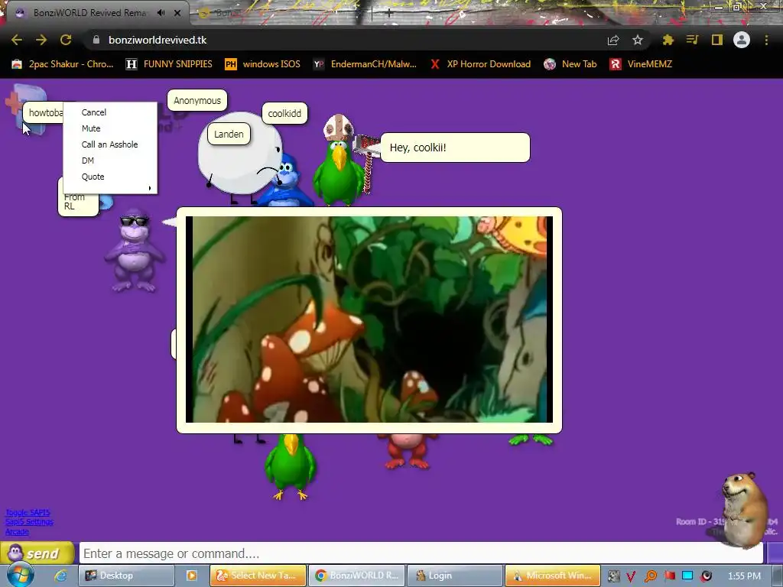Reload the BonziWORLD page
The height and width of the screenshot is (587, 783).
point(66,40)
